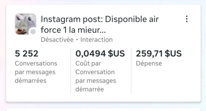Click the bullet separator between Désactivée and Interaction
206x111 pixels.
click(77, 39)
